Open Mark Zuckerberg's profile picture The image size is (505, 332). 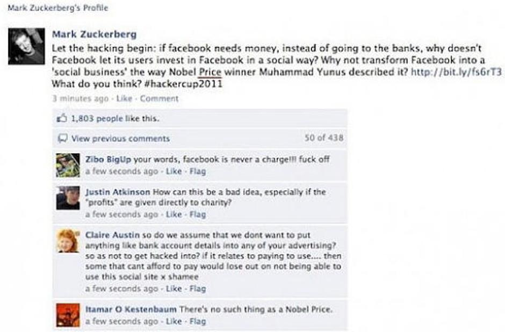coord(26,46)
